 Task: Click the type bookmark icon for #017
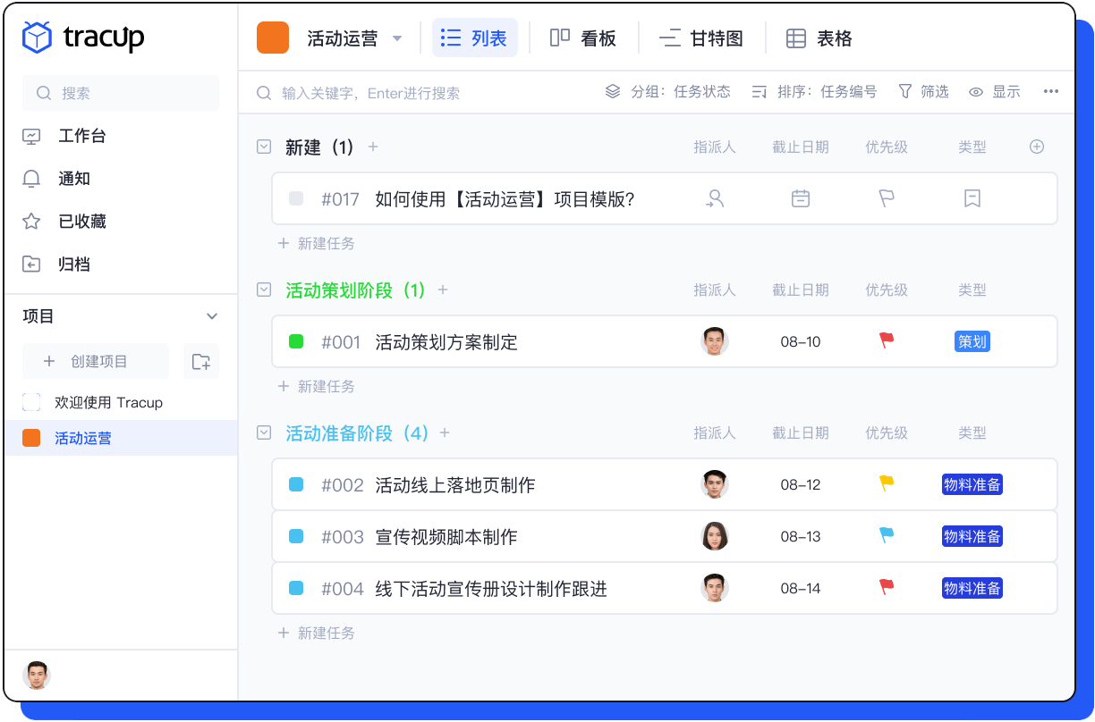pyautogui.click(x=972, y=198)
